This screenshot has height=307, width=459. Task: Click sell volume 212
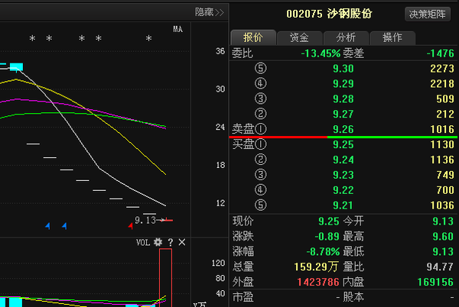pyautogui.click(x=445, y=115)
